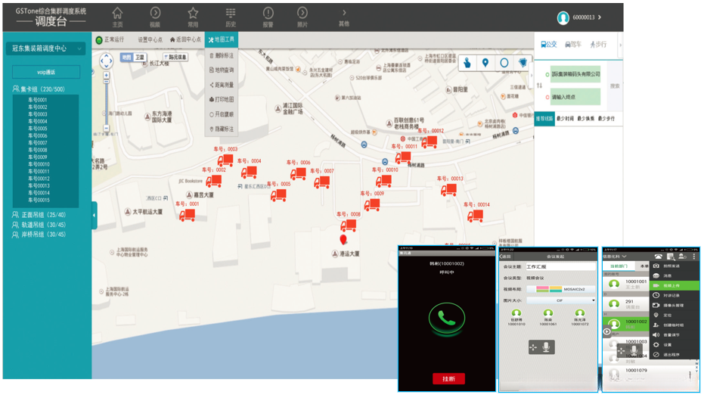704x398 pixels.
Task: Click 返回中心点 home button
Action: 185,39
